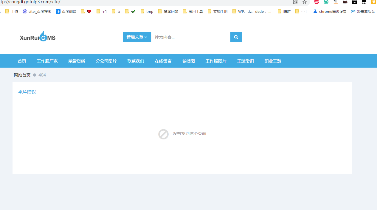The width and height of the screenshot is (377, 210).
Task: Click the magnifier search button
Action: pos(236,37)
